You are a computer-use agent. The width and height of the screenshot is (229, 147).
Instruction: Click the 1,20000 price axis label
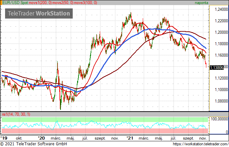point(221,32)
